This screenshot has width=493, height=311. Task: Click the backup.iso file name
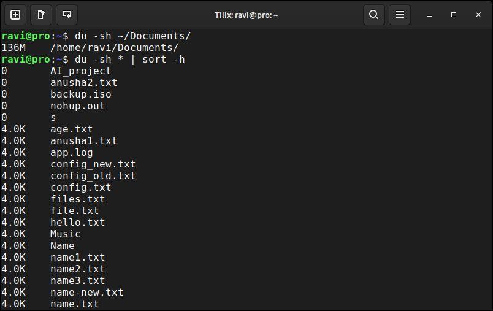tap(81, 94)
